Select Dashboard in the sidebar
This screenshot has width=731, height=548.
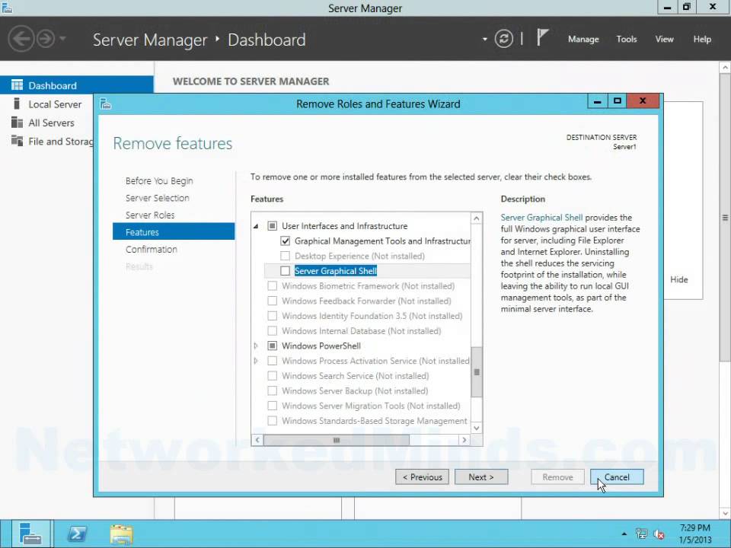(x=76, y=85)
